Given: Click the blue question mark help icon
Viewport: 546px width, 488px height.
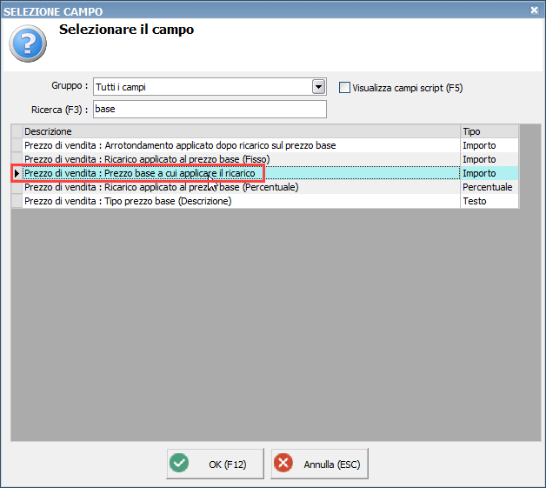Looking at the screenshot, I should click(28, 43).
